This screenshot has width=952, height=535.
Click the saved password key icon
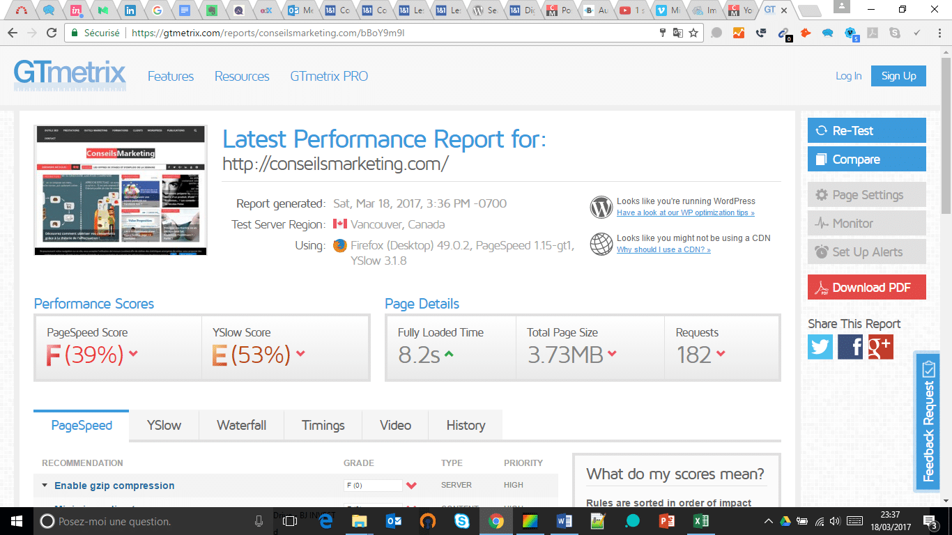(663, 33)
